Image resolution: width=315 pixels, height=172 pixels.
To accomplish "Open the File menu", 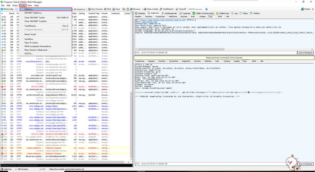I will point(3,6).
